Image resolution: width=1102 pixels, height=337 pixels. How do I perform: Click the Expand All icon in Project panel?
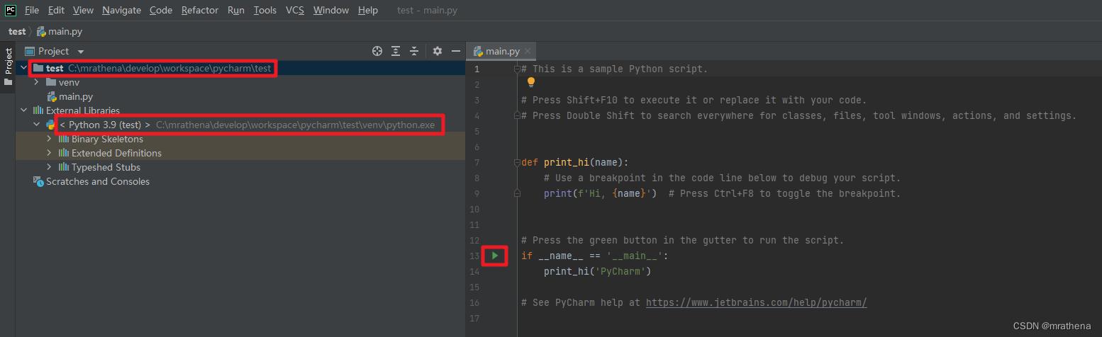click(396, 51)
